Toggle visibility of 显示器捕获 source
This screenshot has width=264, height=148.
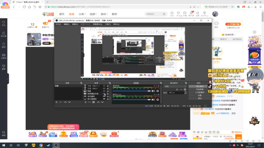coord(104,99)
